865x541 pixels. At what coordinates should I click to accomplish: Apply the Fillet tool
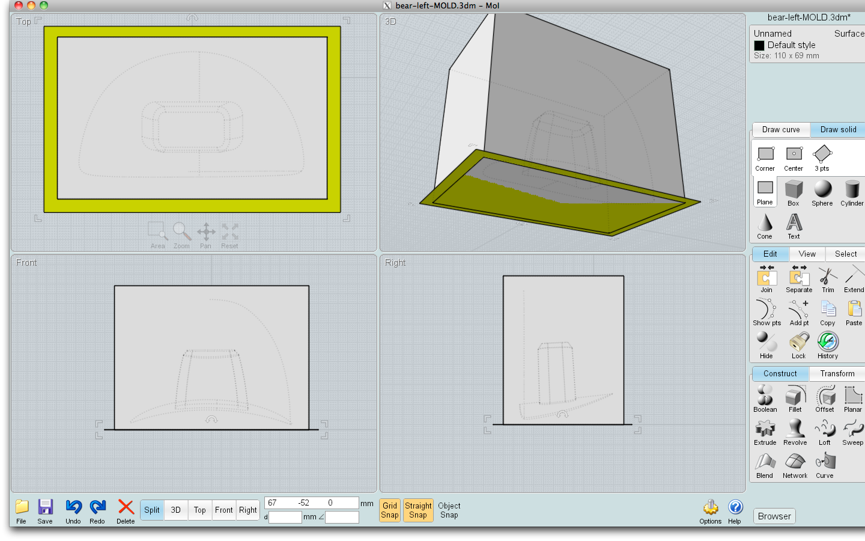point(795,399)
